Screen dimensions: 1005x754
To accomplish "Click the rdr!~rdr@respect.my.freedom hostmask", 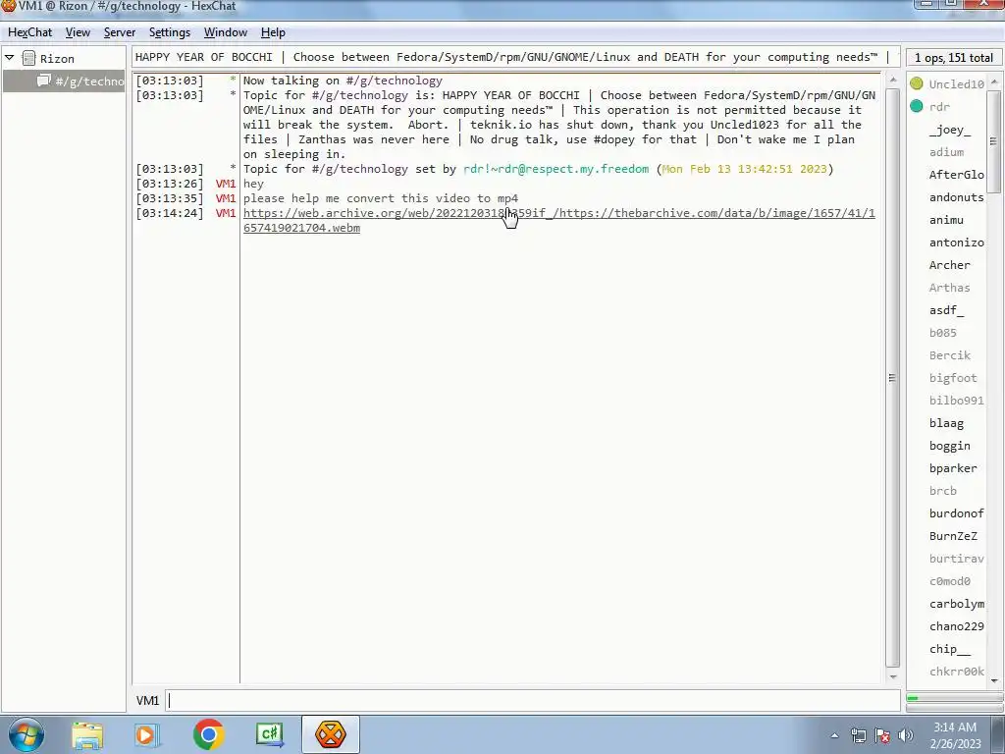I will [555, 169].
